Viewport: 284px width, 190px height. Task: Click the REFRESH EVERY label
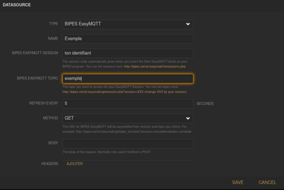click(44, 103)
